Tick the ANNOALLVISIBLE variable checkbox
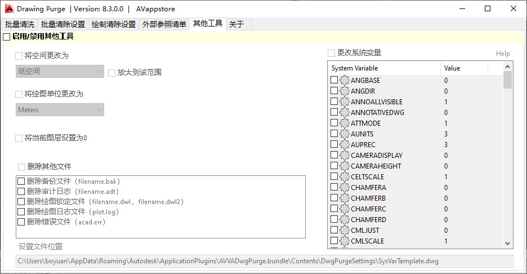This screenshot has height=274, width=527. 334,102
